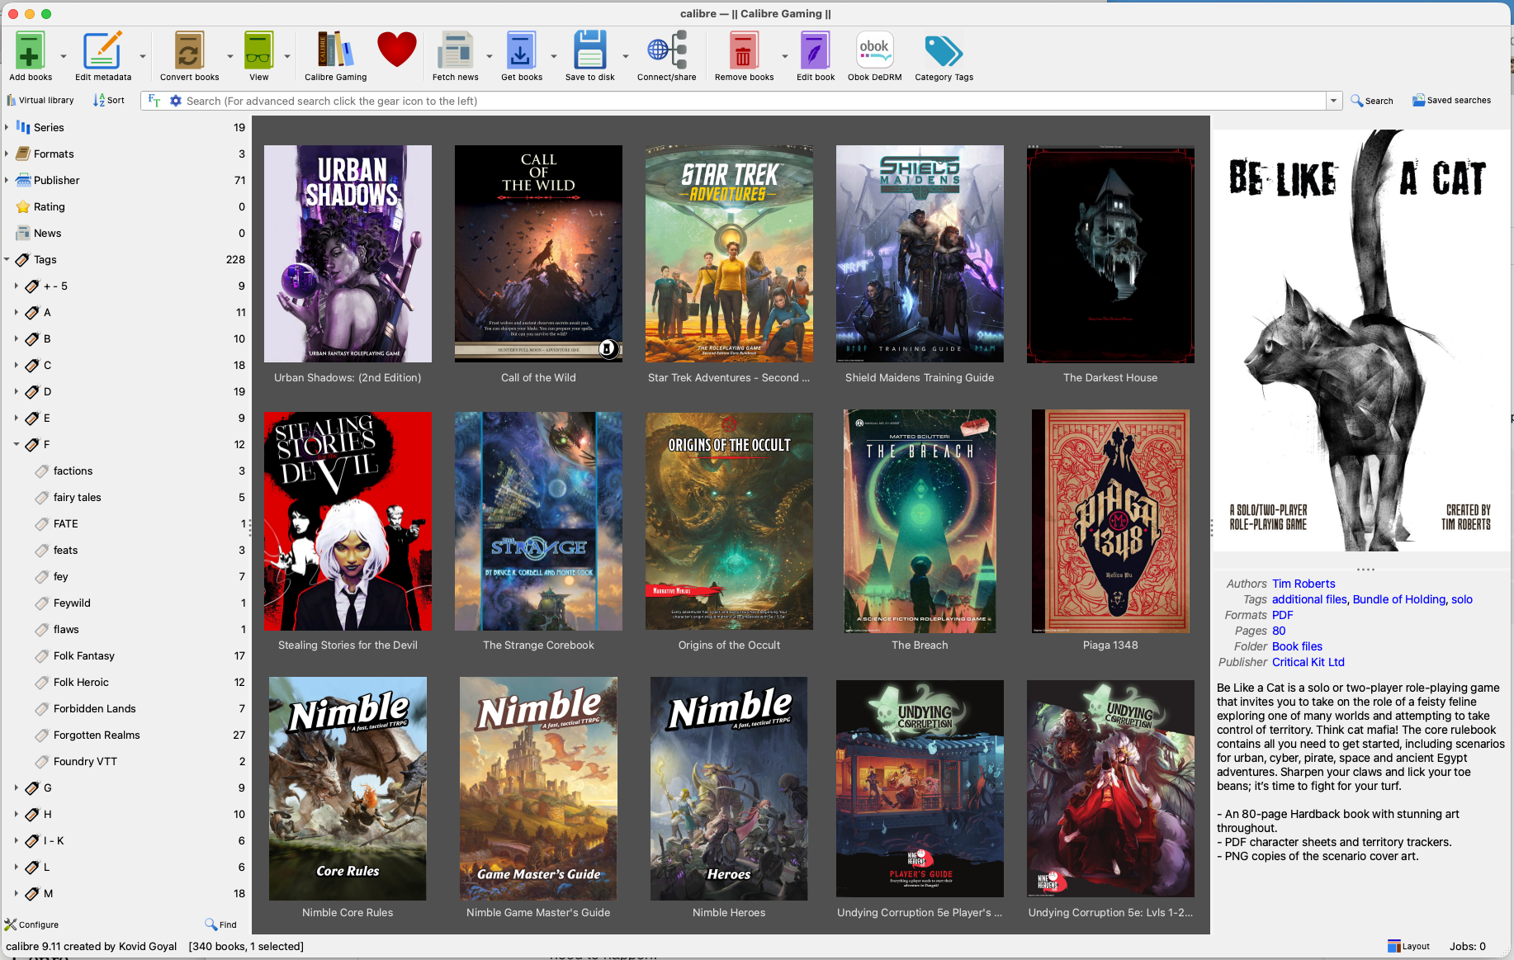Click the Fetch news icon
This screenshot has height=960, width=1514.
[455, 51]
